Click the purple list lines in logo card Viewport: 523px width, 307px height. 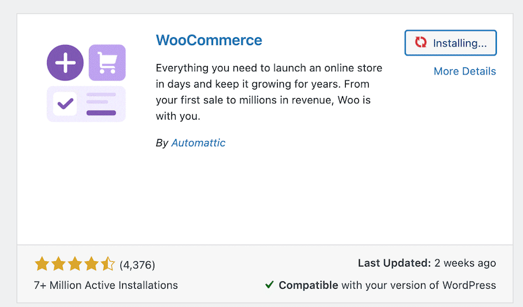(101, 104)
